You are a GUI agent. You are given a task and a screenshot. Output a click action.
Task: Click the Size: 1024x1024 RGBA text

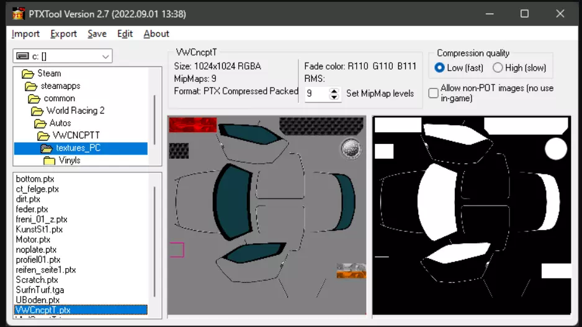pyautogui.click(x=218, y=66)
